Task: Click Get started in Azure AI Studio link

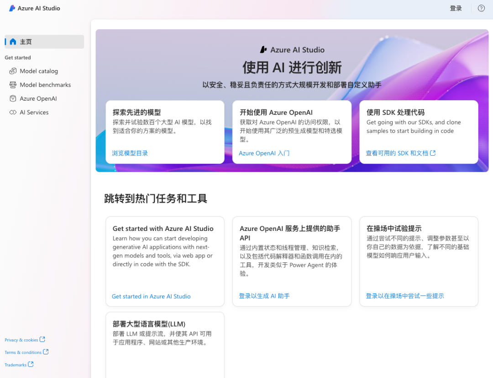Action: tap(151, 296)
